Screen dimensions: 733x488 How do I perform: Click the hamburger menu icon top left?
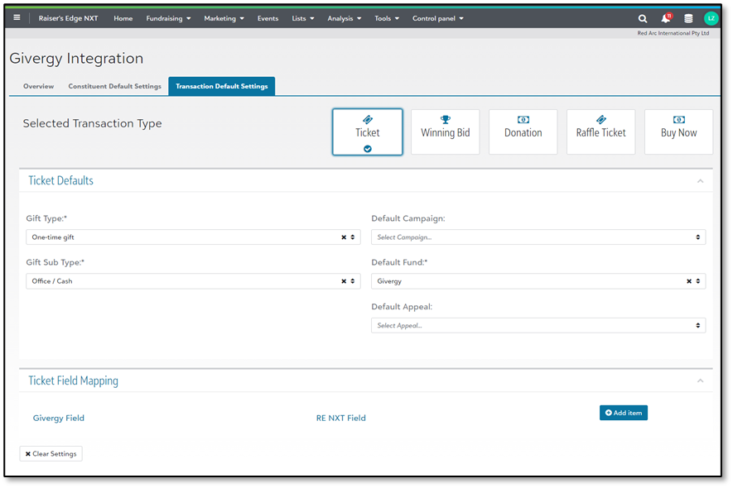click(17, 17)
